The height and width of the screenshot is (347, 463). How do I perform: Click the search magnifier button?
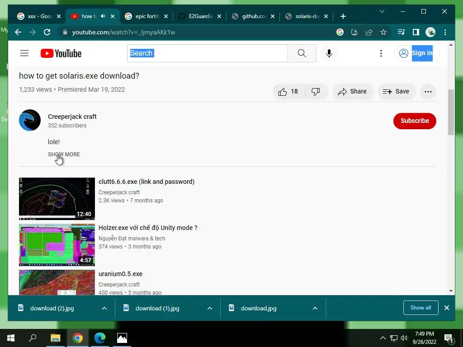pyautogui.click(x=302, y=53)
